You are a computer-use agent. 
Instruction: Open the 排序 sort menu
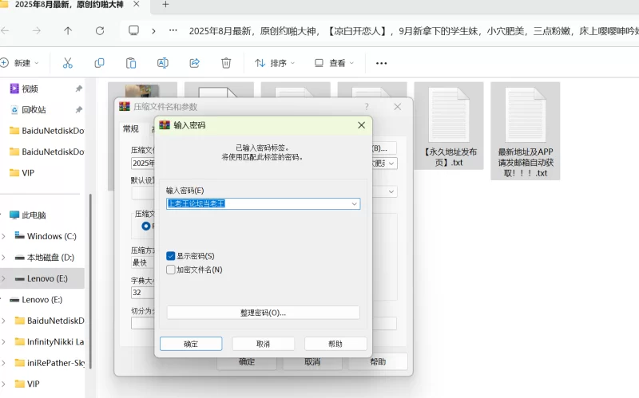tap(275, 63)
